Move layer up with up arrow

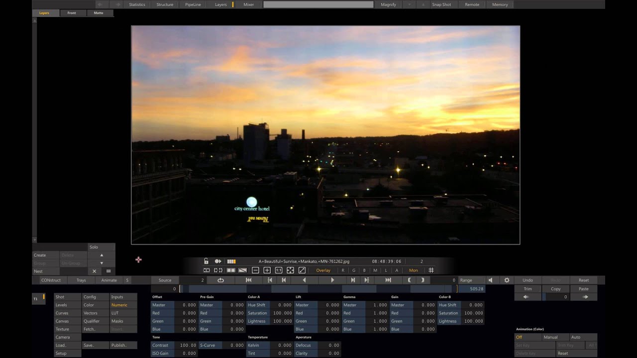(102, 255)
